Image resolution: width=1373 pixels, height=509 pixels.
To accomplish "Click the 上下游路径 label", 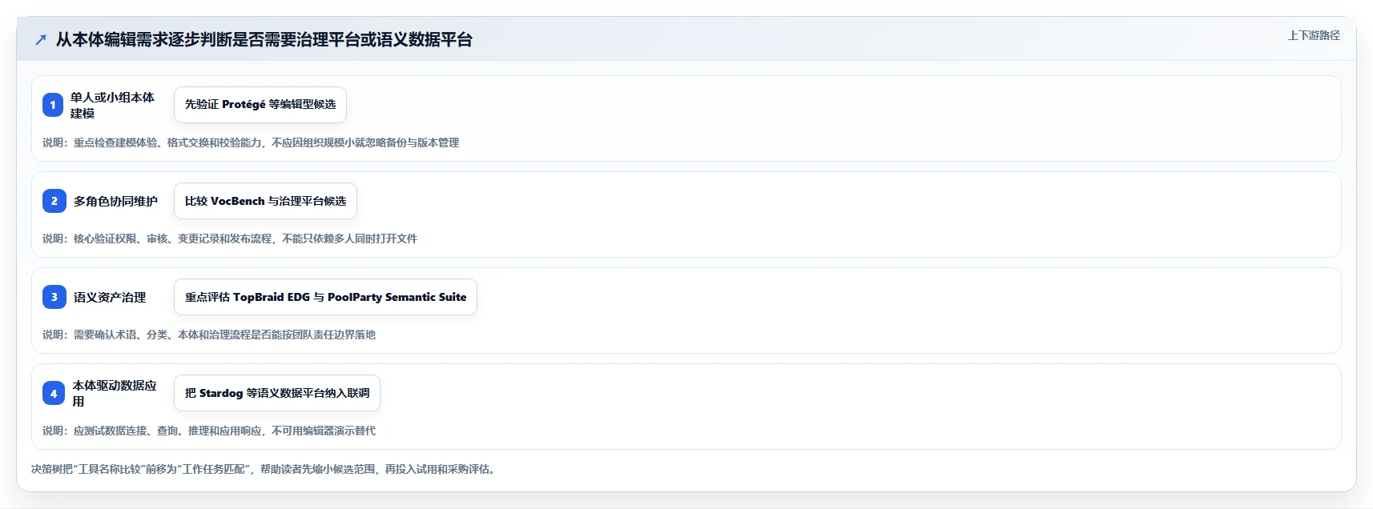I will click(x=1314, y=35).
